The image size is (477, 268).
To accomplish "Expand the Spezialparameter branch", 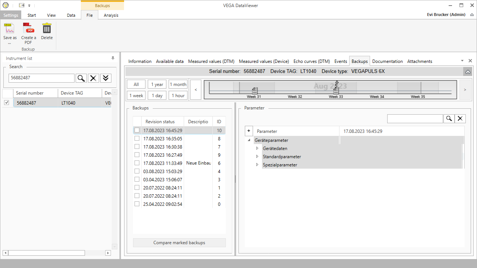I will (257, 165).
